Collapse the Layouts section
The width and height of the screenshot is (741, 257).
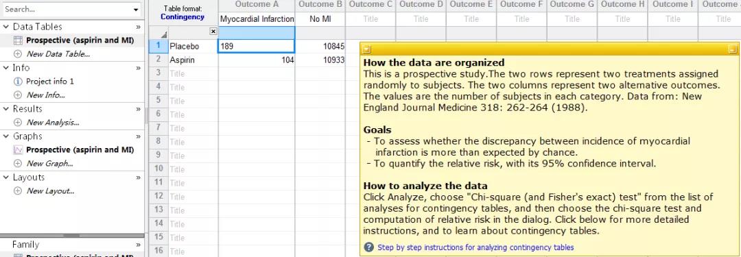pos(6,178)
